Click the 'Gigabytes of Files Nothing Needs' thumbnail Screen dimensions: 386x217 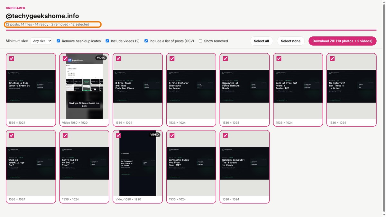click(x=244, y=86)
